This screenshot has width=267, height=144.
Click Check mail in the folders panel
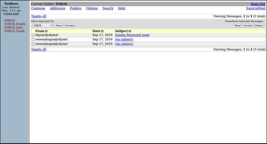tap(11, 14)
